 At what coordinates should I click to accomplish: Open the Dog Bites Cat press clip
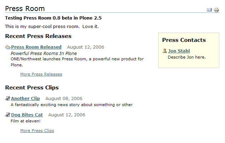click(27, 115)
